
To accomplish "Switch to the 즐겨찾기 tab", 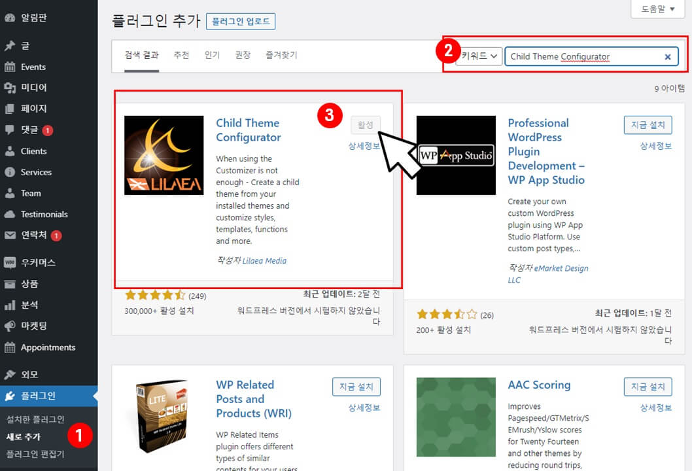I will 281,55.
